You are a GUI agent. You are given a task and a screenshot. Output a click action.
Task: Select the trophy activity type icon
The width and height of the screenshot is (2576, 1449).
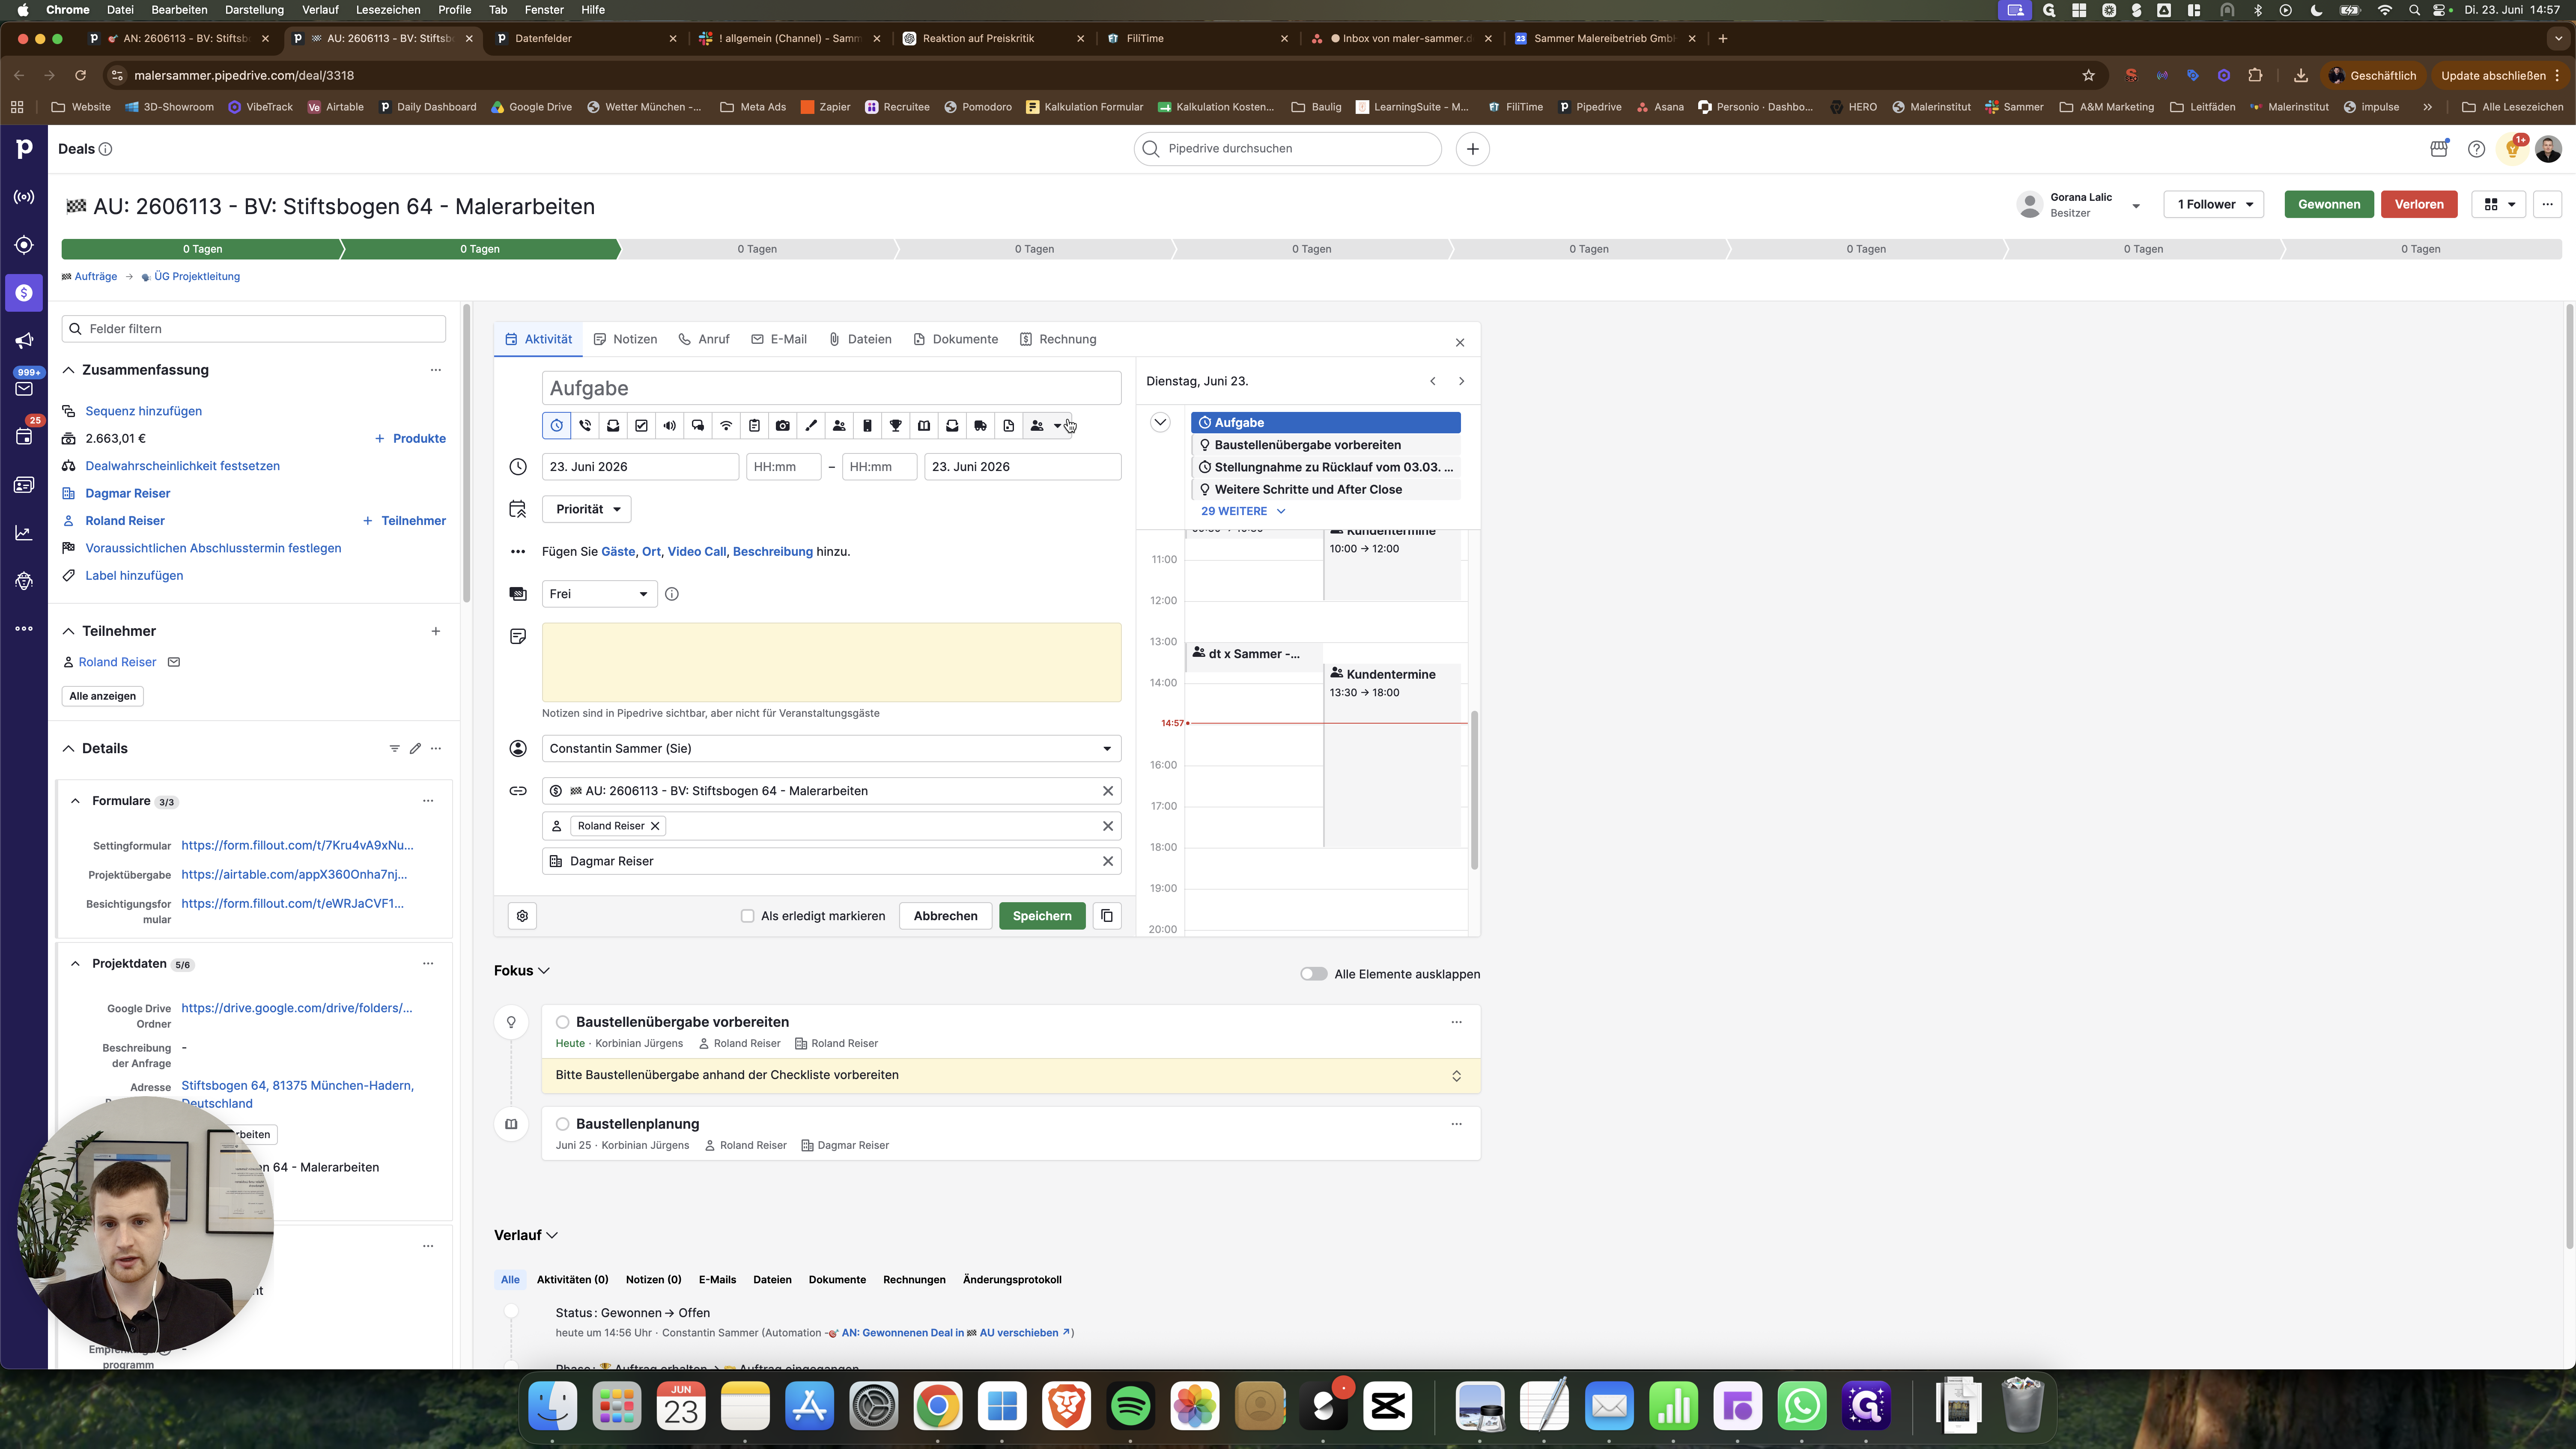tap(896, 426)
